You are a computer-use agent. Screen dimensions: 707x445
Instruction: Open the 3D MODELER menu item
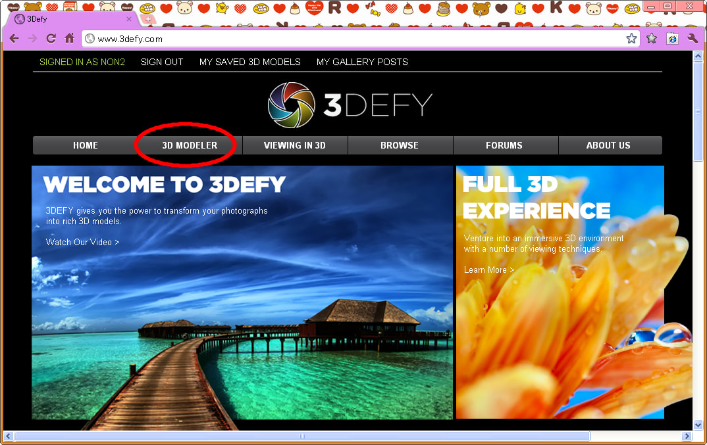190,145
